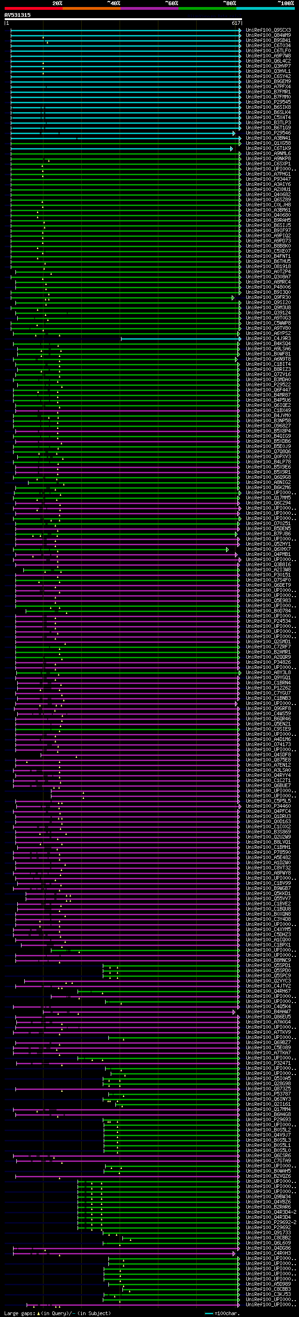
Task: Click label UniRef100_B9RAH5
Action: (268, 220)
